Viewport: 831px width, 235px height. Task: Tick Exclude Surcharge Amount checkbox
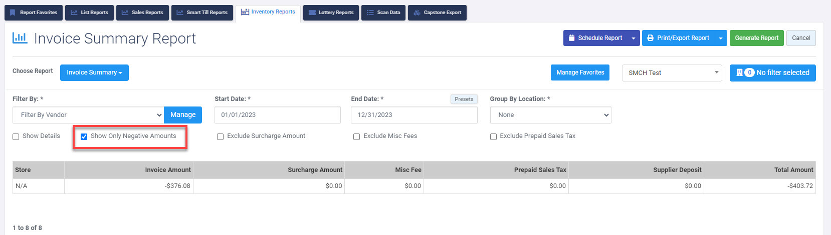pyautogui.click(x=221, y=136)
